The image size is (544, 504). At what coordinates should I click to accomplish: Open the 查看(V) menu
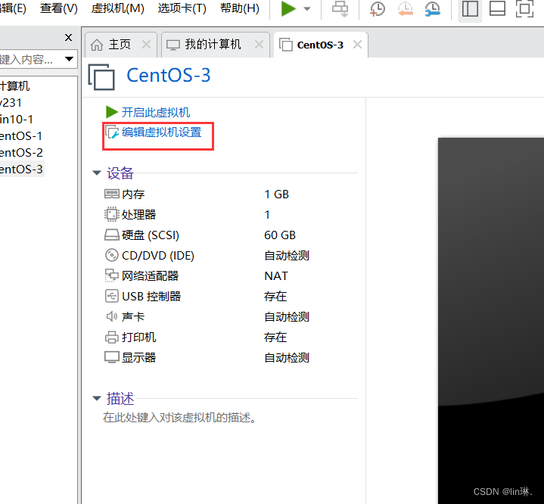58,8
